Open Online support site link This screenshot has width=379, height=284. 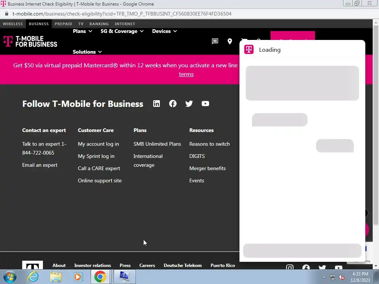pos(100,180)
